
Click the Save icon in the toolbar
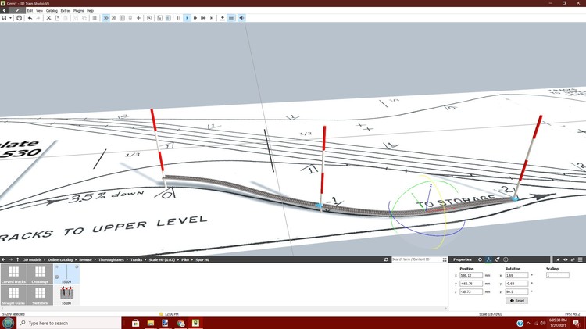click(5, 17)
